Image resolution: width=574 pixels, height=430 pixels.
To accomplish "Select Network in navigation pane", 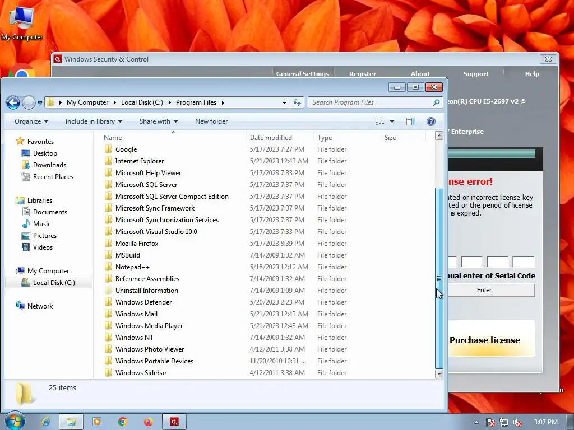I will coord(34,306).
